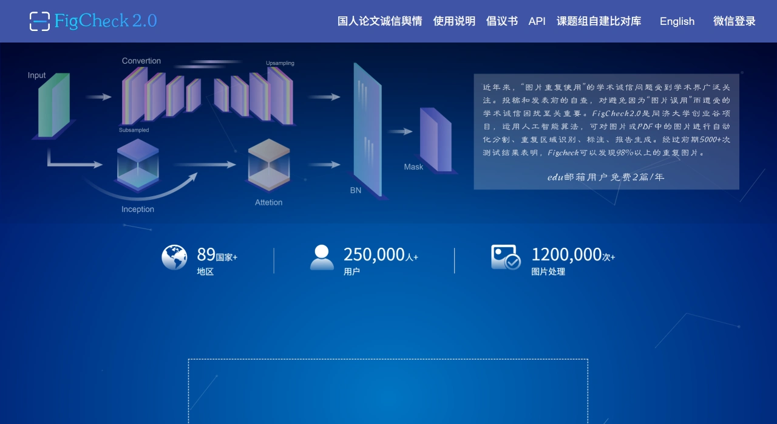Open the API documentation
Viewport: 777px width, 424px height.
point(537,21)
